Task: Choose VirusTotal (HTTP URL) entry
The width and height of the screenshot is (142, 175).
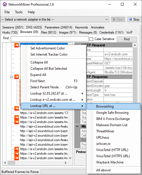Action: 113,150
